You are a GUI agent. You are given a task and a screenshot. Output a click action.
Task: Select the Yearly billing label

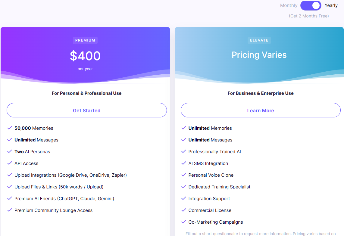[x=331, y=5]
